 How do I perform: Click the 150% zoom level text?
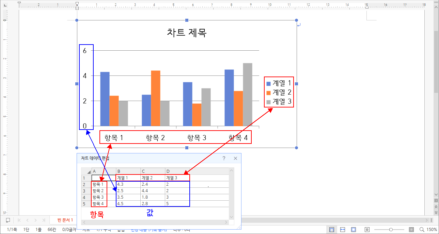(x=431, y=230)
